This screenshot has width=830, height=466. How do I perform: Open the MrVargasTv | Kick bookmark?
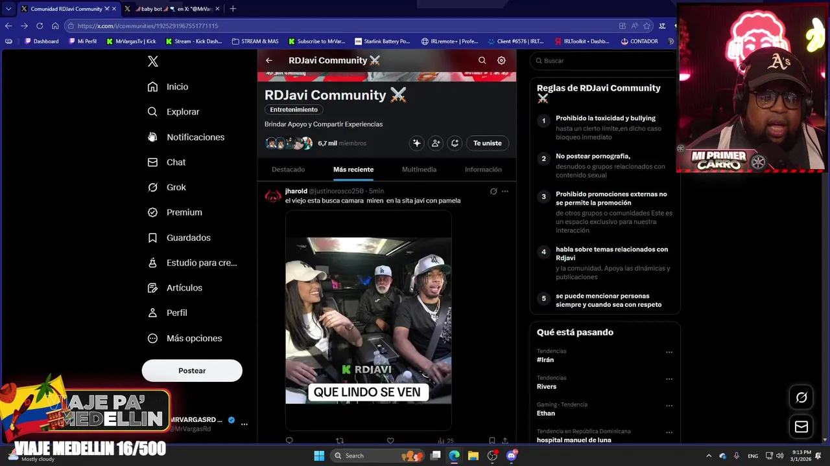tap(130, 41)
